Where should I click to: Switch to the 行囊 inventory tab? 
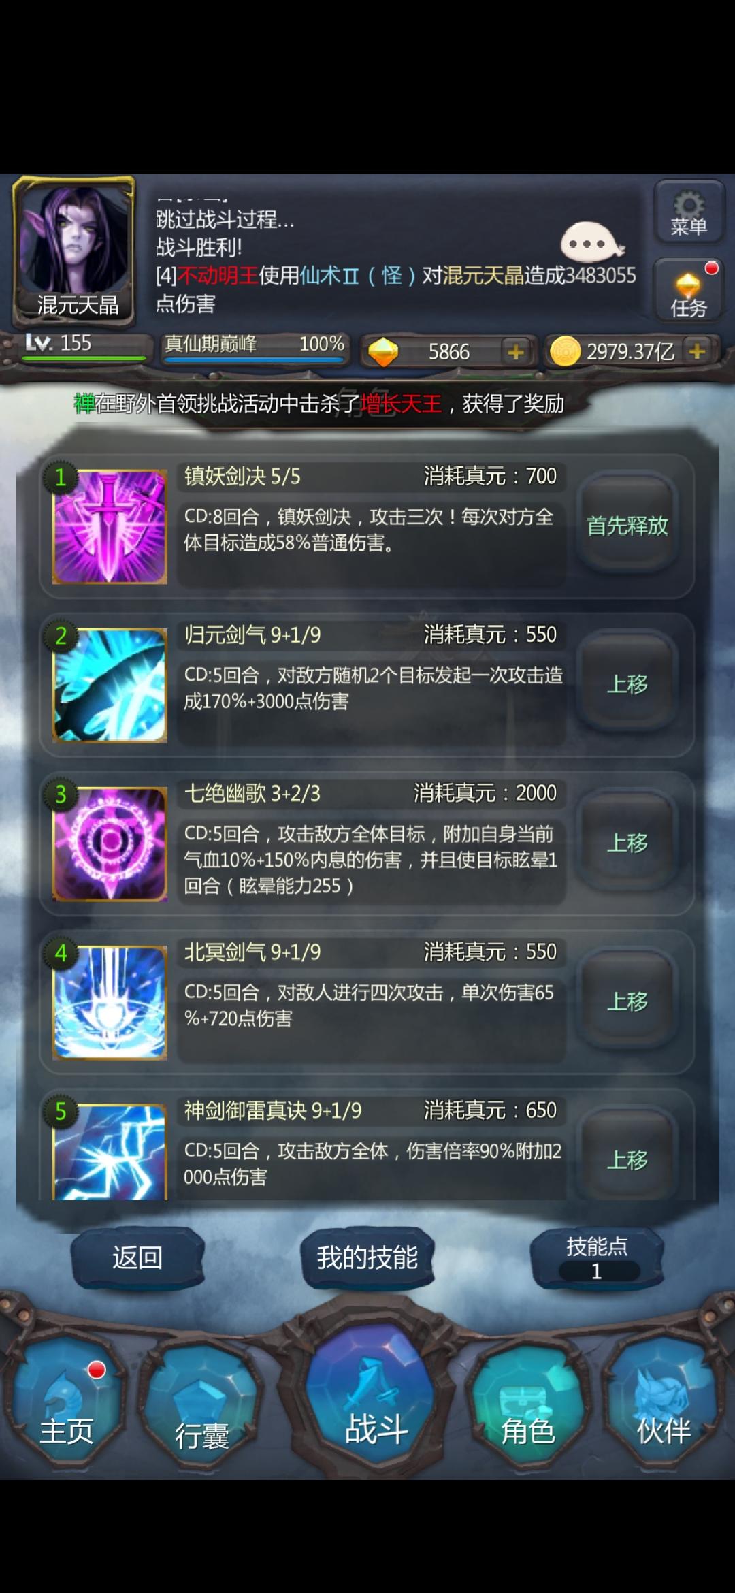point(201,1400)
